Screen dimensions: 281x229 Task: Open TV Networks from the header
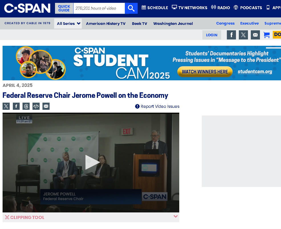190,7
